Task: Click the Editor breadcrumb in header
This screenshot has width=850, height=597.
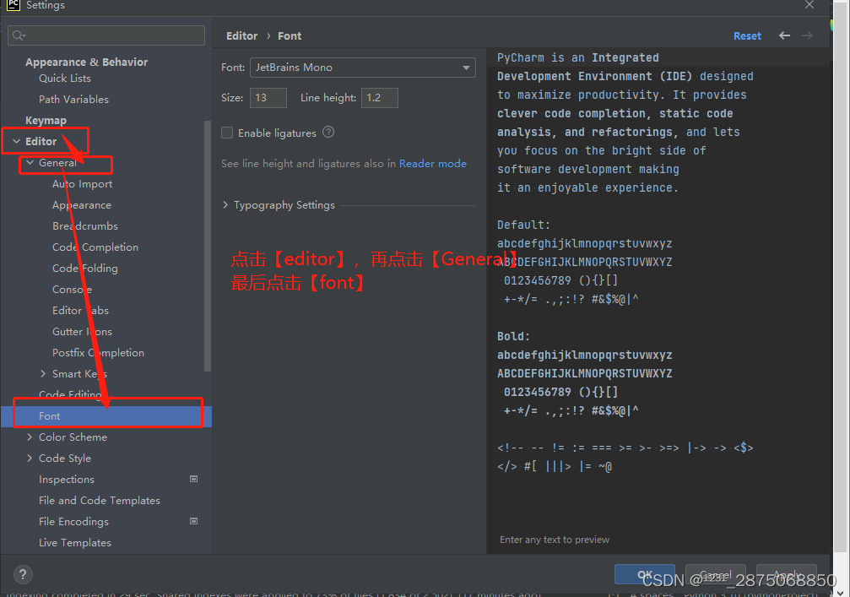Action: [x=241, y=35]
